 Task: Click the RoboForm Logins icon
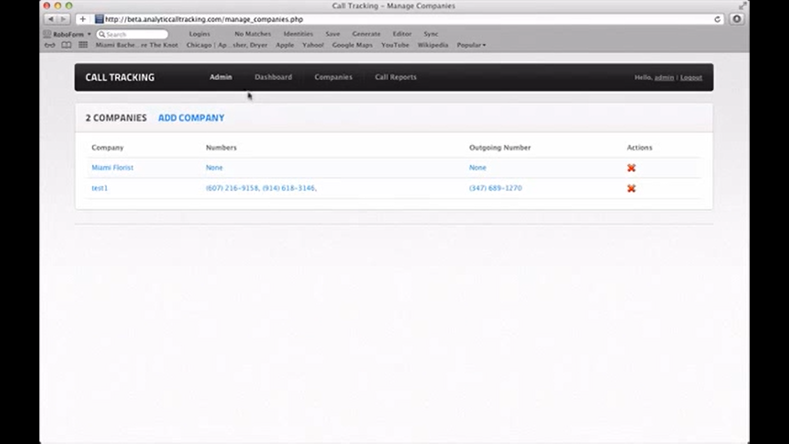coord(199,34)
